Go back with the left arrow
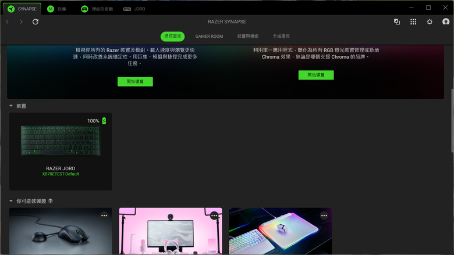The width and height of the screenshot is (454, 255). pyautogui.click(x=8, y=21)
